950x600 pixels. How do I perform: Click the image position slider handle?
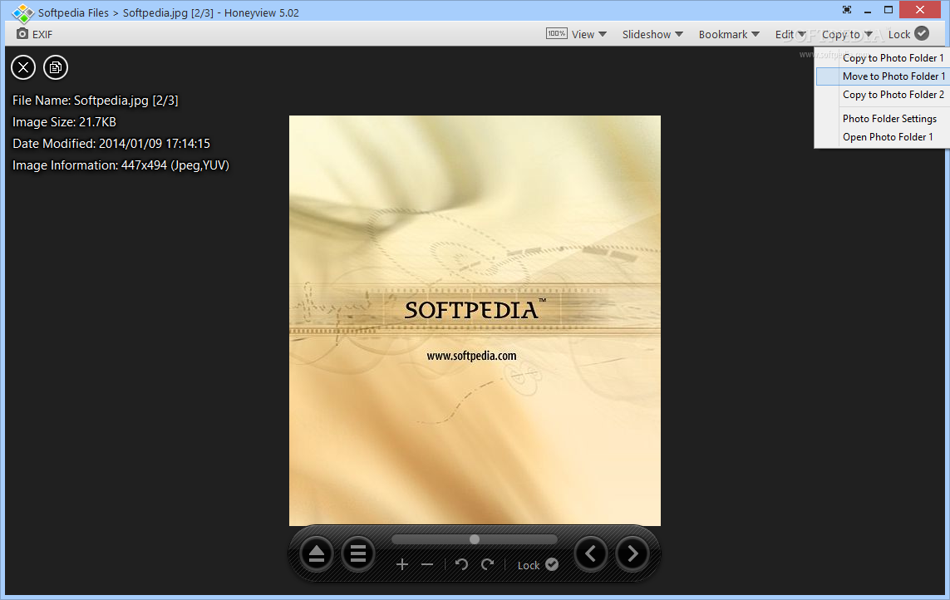[475, 539]
